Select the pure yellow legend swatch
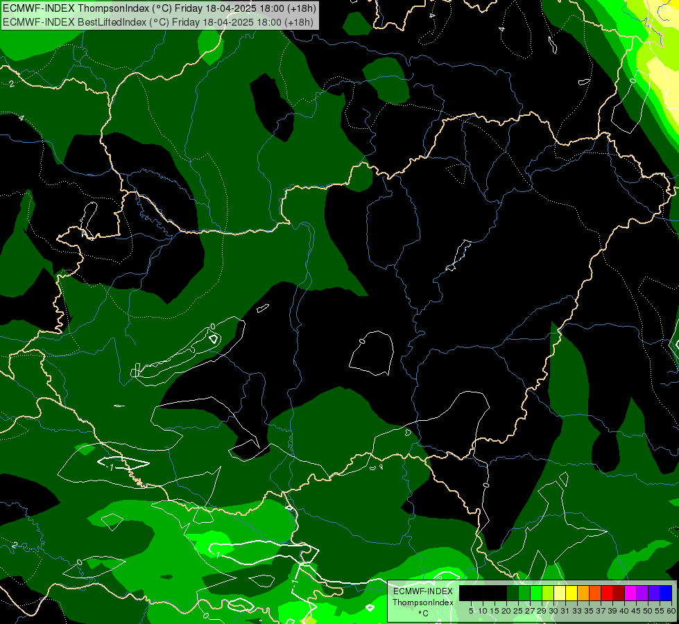 click(x=571, y=593)
